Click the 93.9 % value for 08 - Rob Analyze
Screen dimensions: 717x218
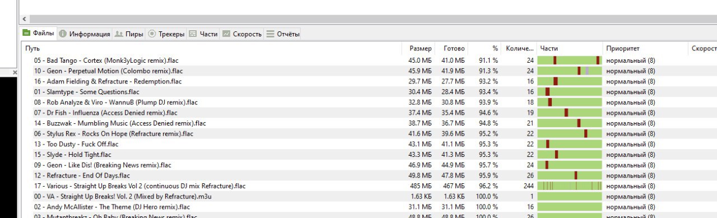click(x=488, y=102)
